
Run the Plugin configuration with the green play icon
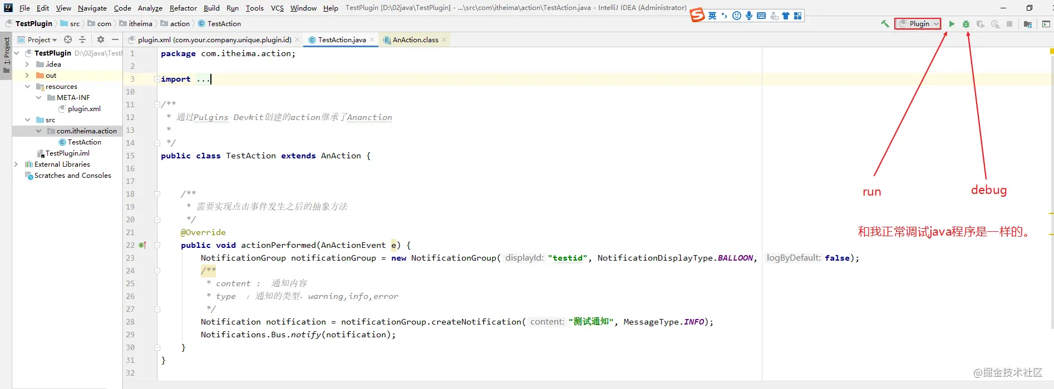952,24
